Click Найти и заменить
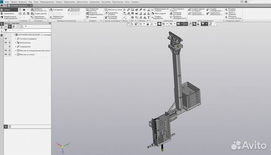The image size is (271, 155). point(230,14)
